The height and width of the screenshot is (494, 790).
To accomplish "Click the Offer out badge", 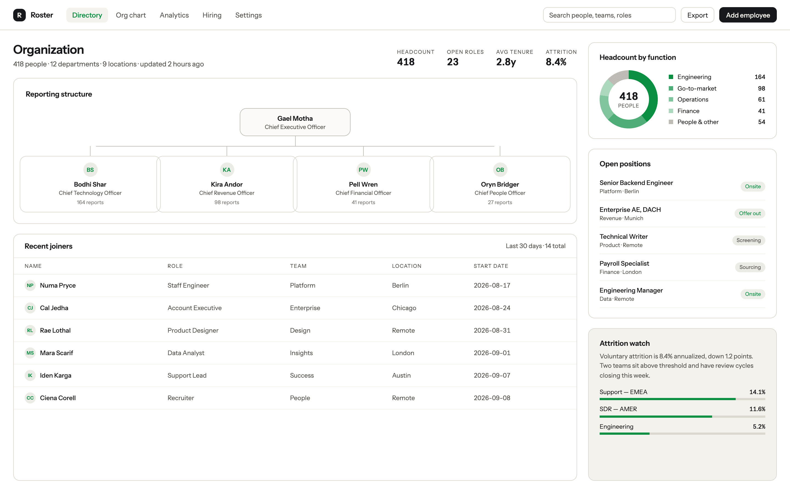I will [x=749, y=213].
